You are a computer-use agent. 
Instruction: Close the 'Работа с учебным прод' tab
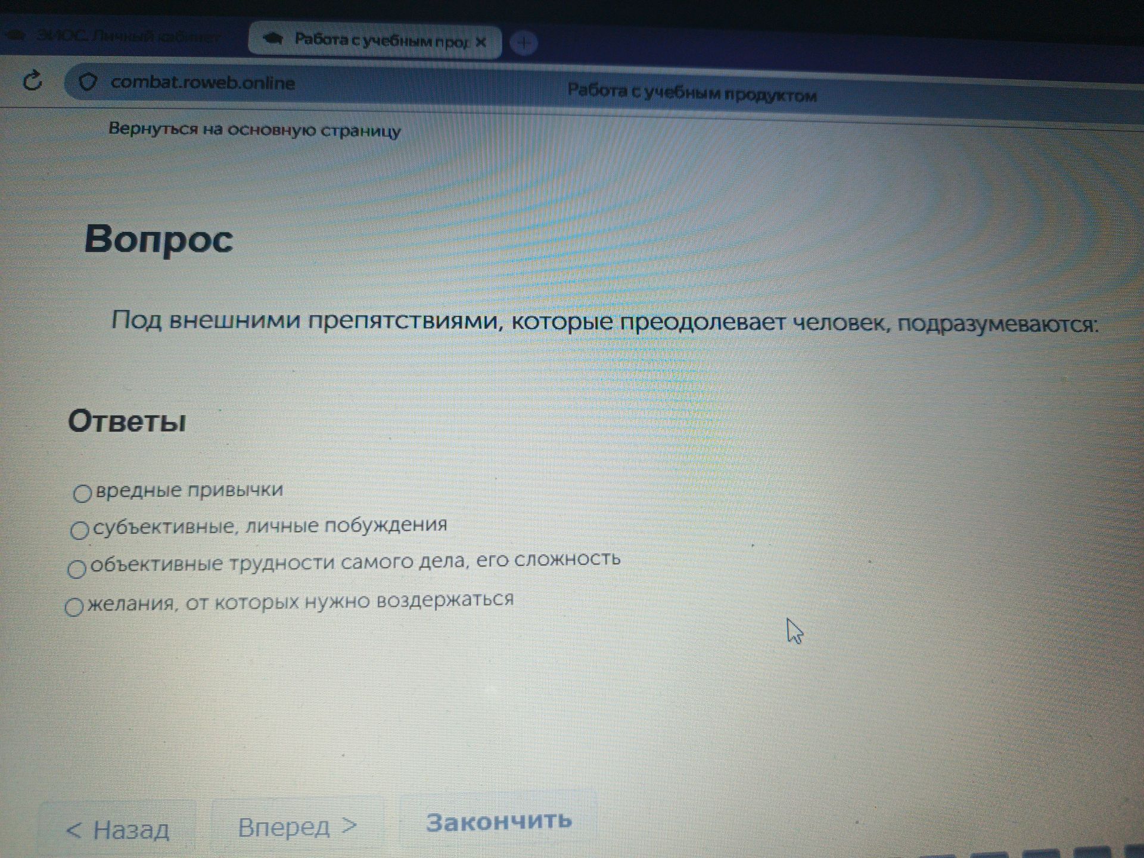pos(481,42)
